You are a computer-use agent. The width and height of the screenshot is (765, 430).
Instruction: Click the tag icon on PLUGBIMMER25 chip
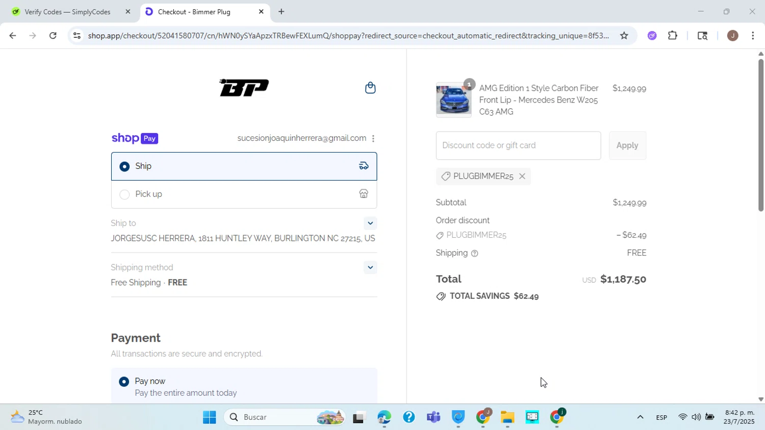[445, 176]
